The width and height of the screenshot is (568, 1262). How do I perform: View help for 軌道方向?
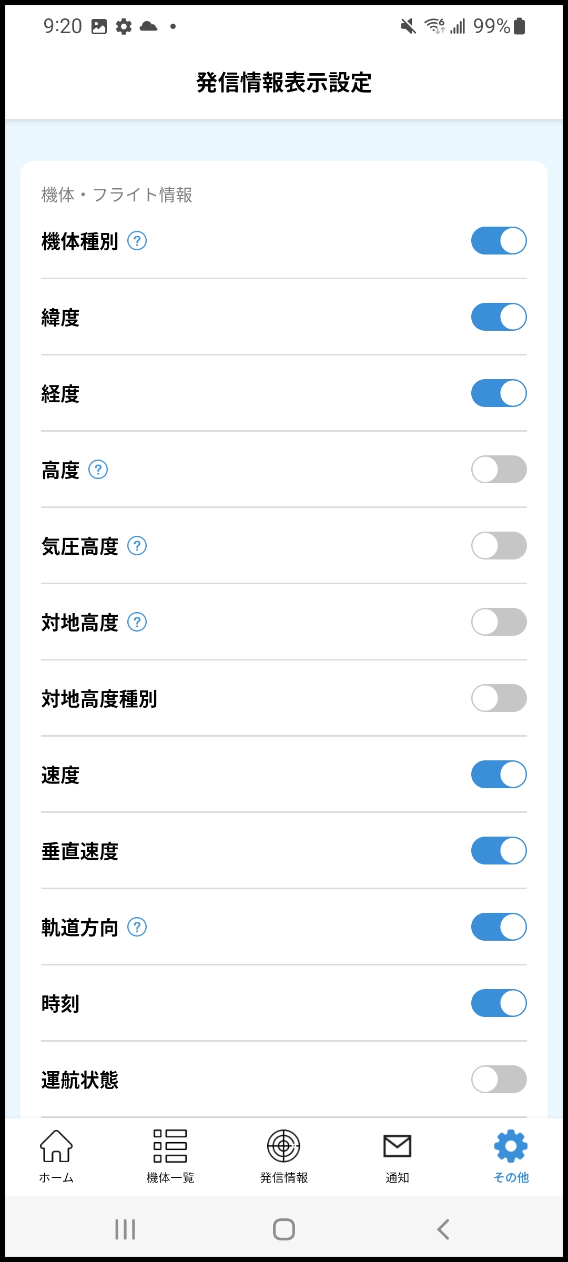click(x=137, y=927)
